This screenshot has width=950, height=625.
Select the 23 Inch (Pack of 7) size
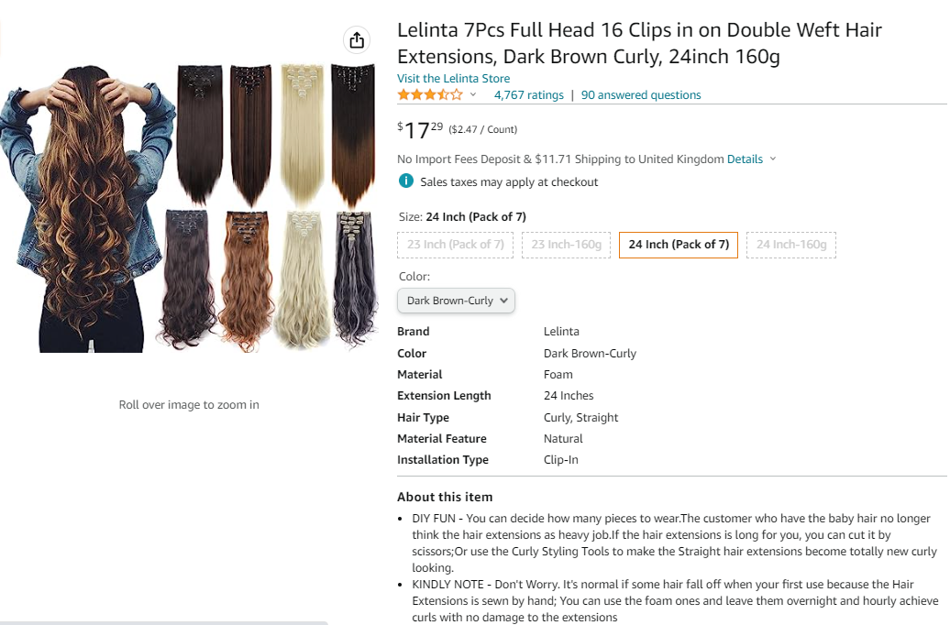(x=456, y=245)
